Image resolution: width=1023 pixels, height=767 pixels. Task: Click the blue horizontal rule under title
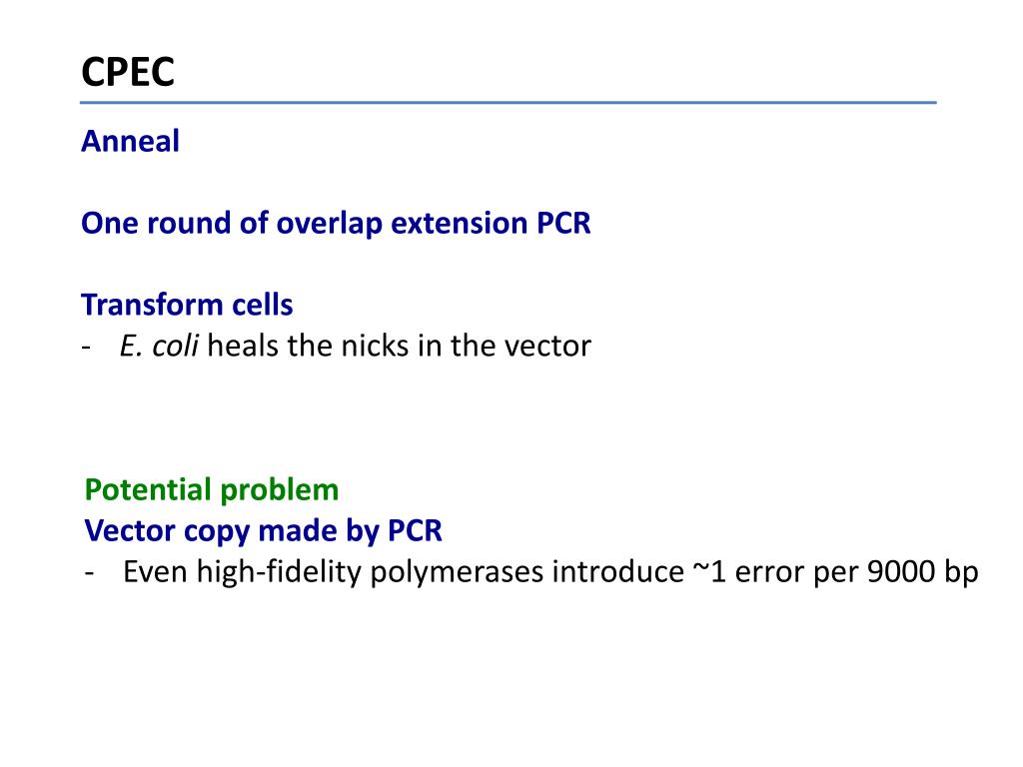[x=509, y=103]
